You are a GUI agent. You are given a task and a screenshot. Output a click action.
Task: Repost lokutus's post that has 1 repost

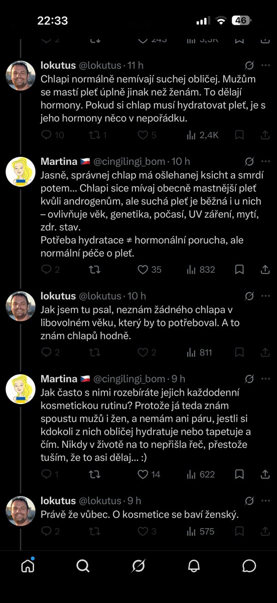coord(98,135)
